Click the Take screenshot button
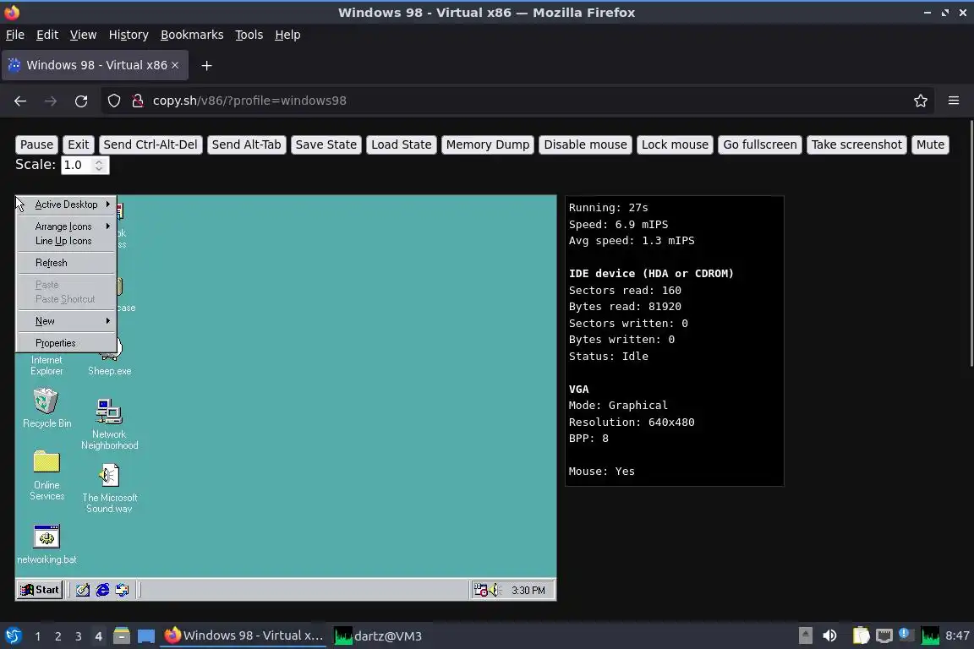Image resolution: width=974 pixels, height=649 pixels. (856, 145)
